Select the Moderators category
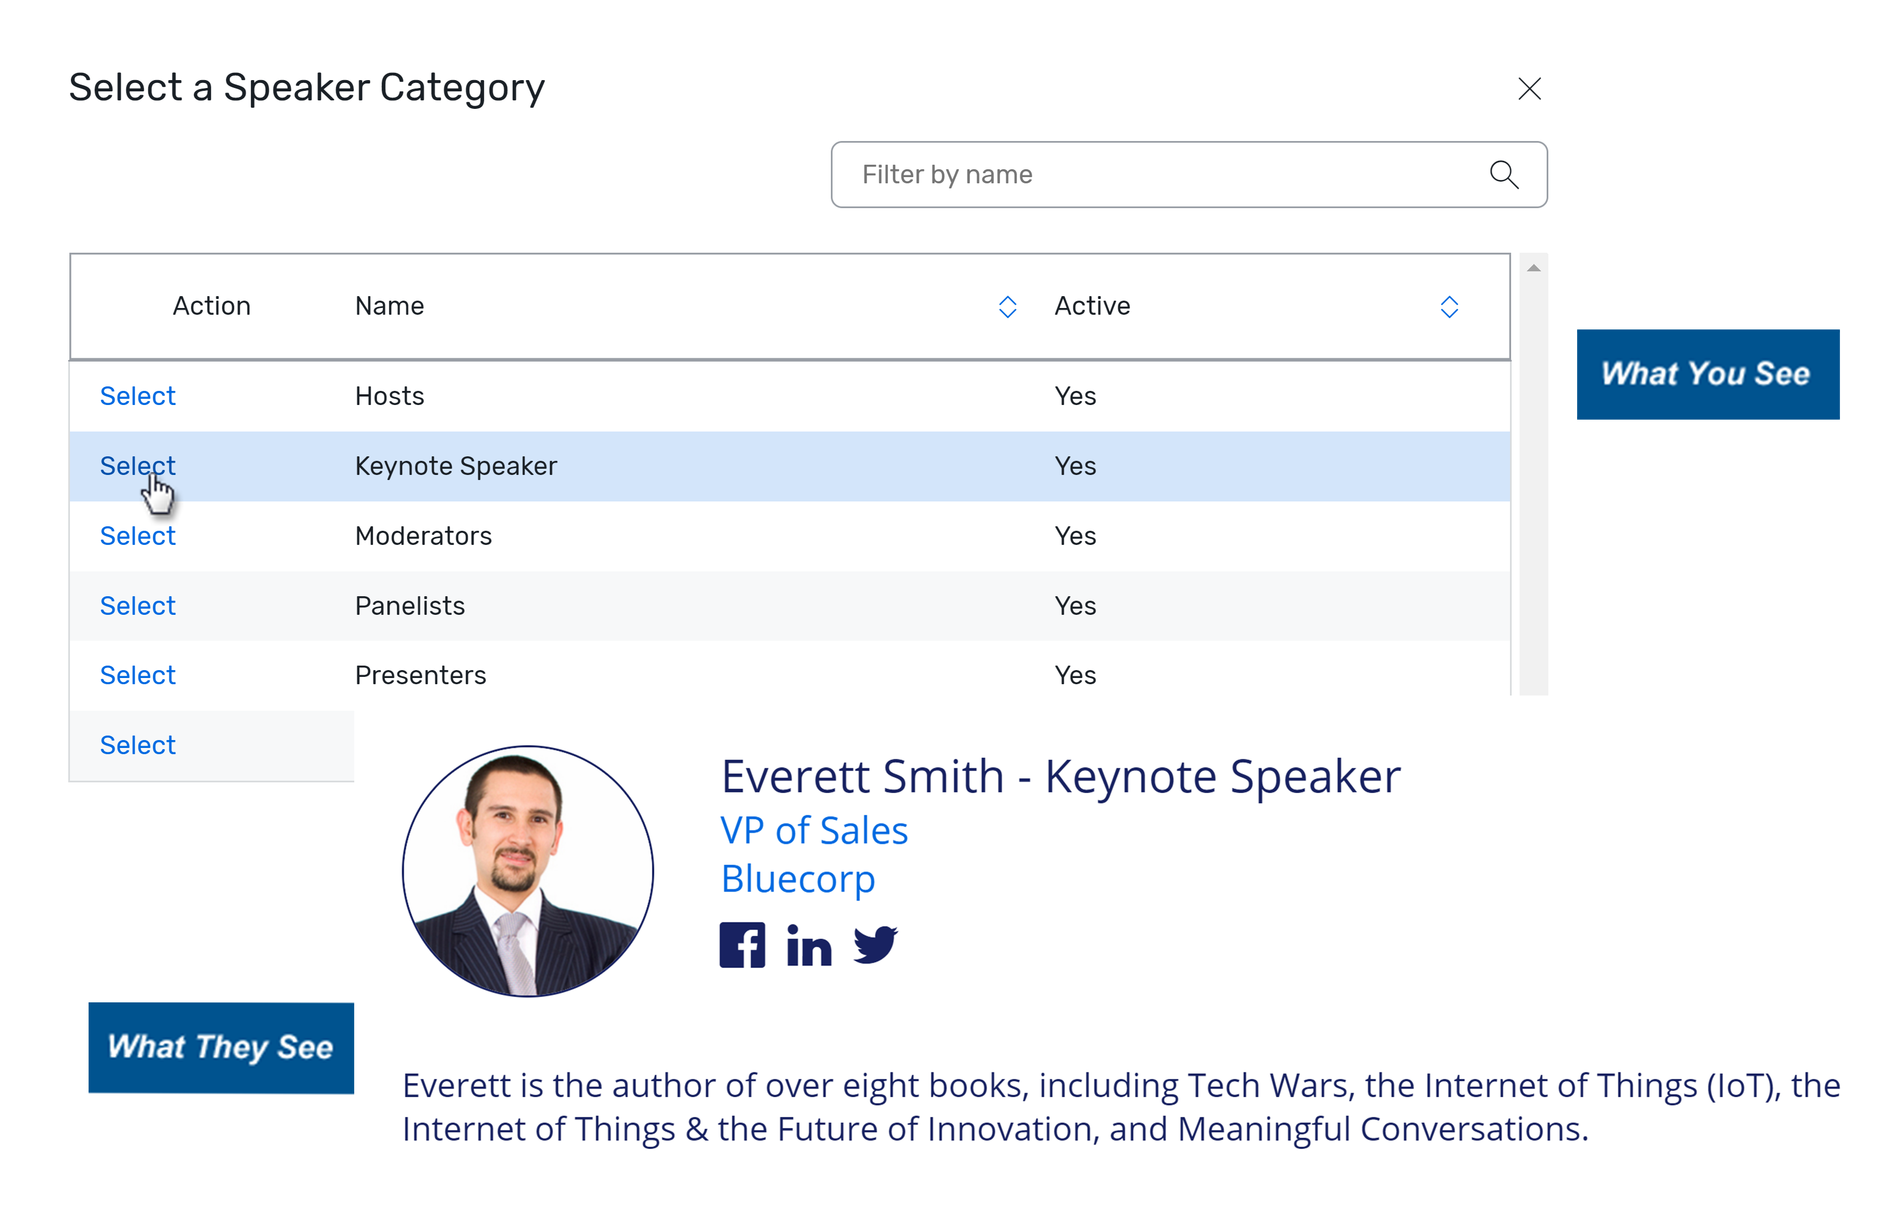 pos(138,536)
